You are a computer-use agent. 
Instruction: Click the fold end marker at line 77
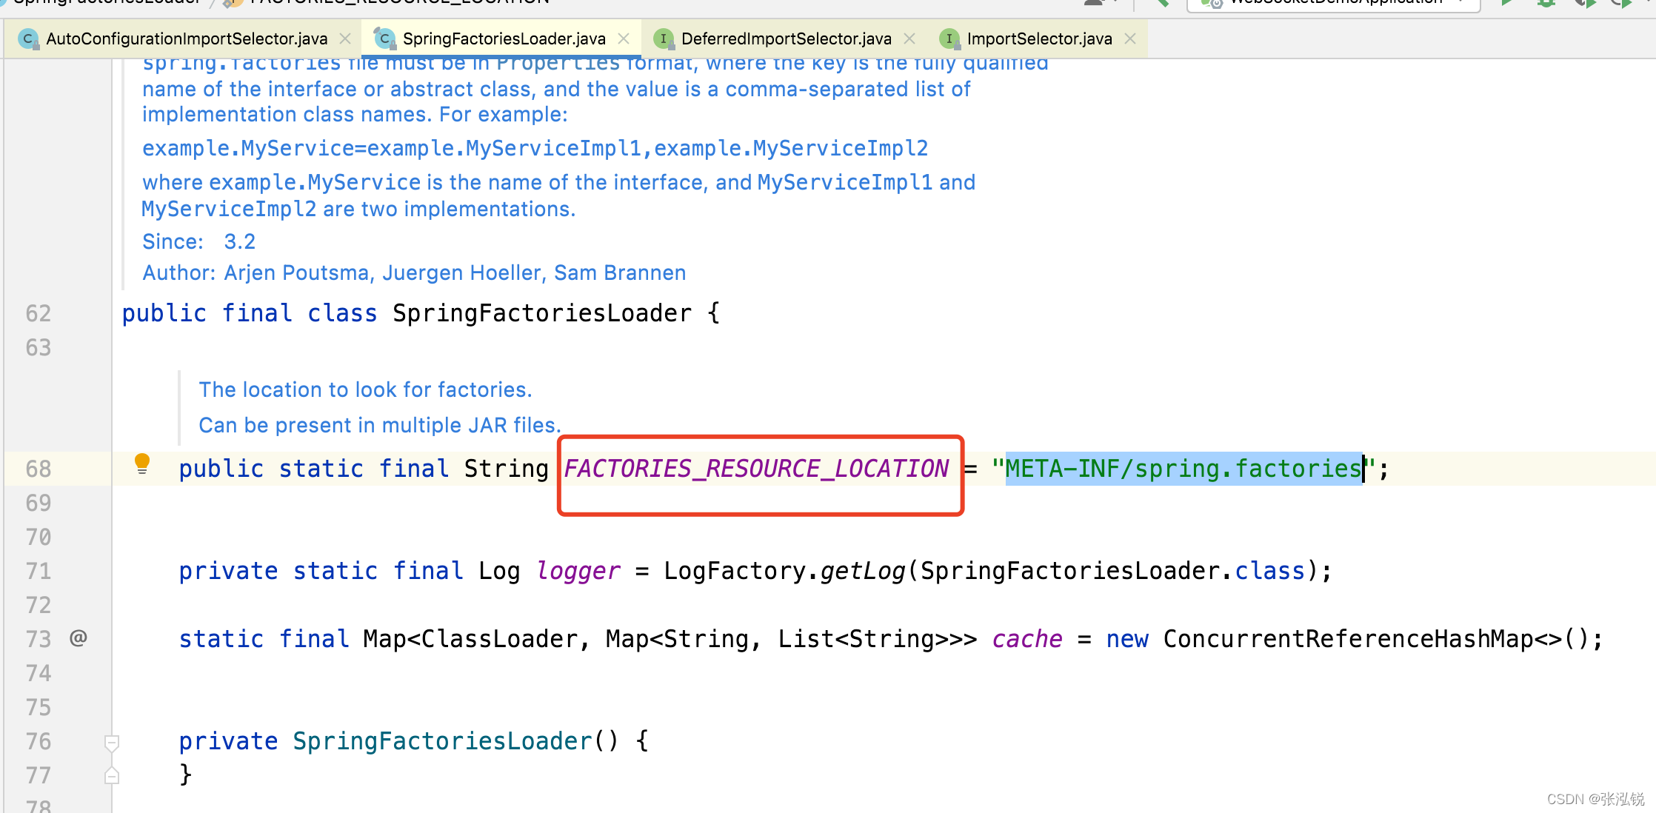tap(112, 775)
